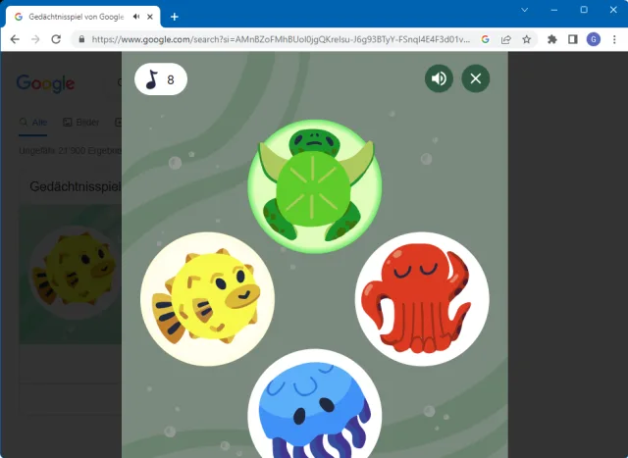Reload the current page
The width and height of the screenshot is (628, 458).
(56, 39)
